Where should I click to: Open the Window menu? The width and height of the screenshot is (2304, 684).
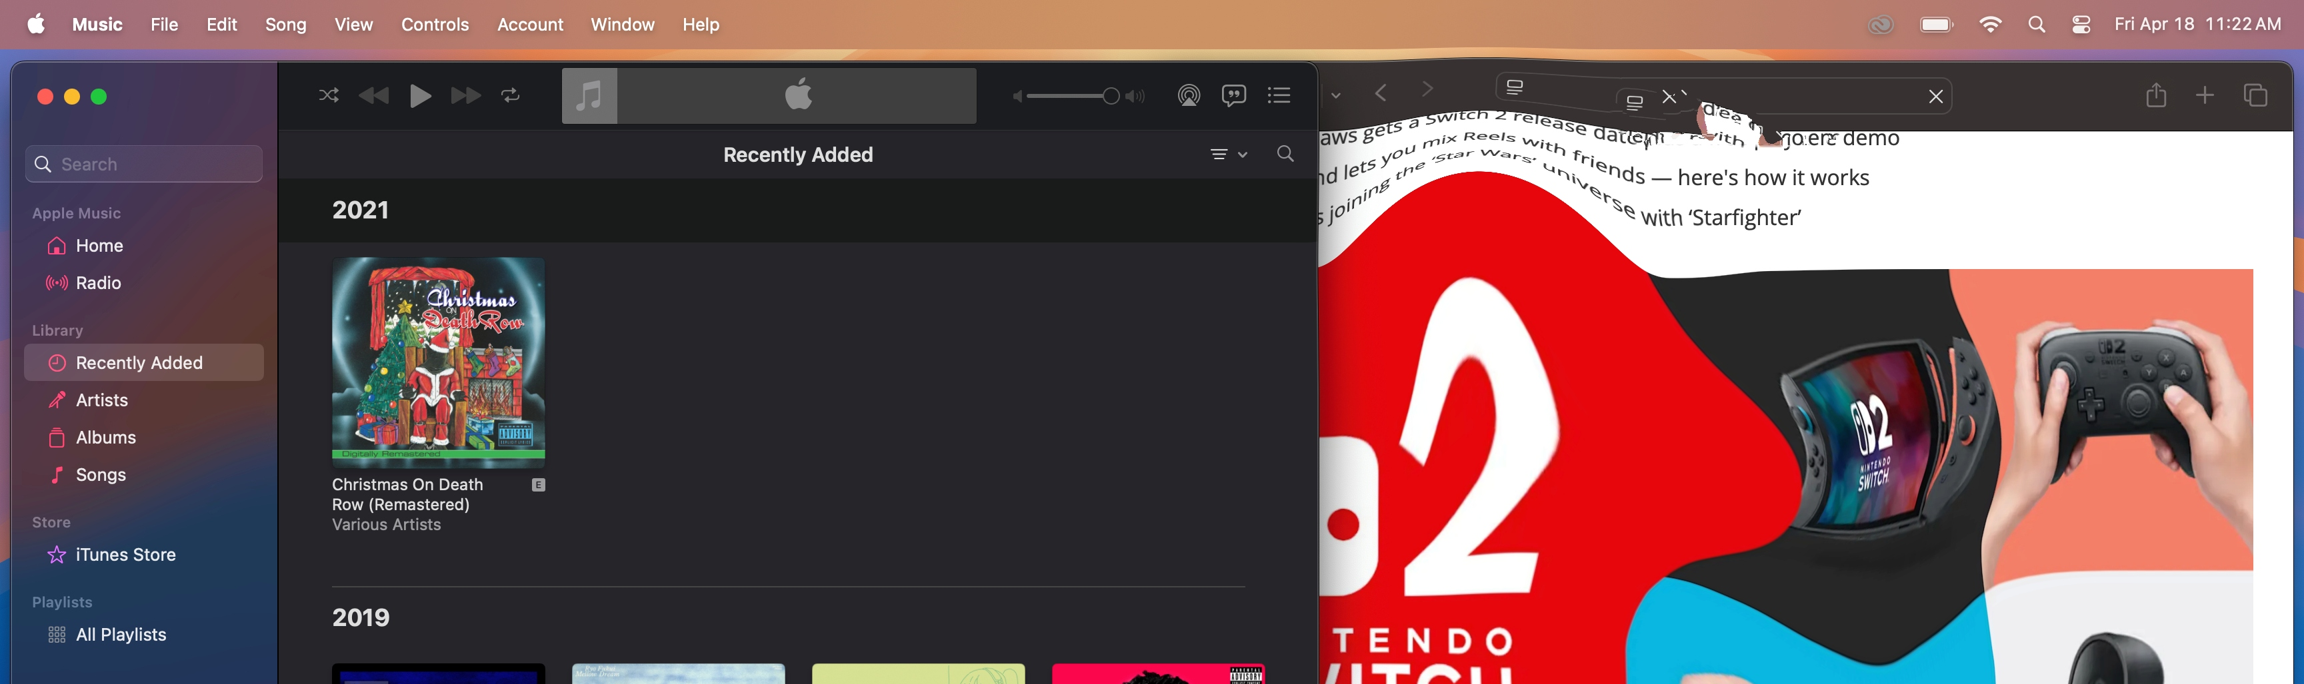tap(623, 24)
